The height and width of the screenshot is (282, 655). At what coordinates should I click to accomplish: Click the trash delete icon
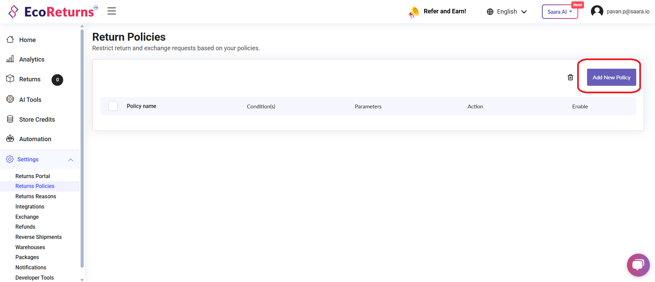click(x=570, y=77)
